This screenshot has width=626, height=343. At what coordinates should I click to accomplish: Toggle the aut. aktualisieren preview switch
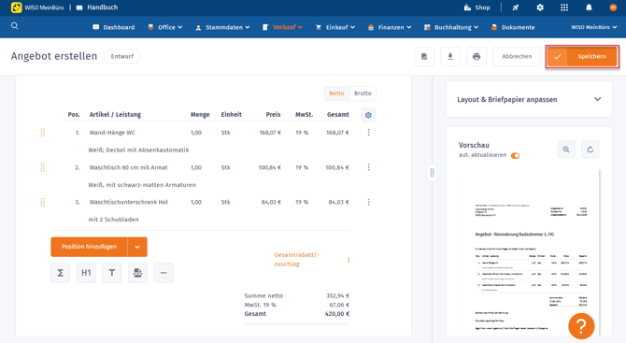(516, 155)
